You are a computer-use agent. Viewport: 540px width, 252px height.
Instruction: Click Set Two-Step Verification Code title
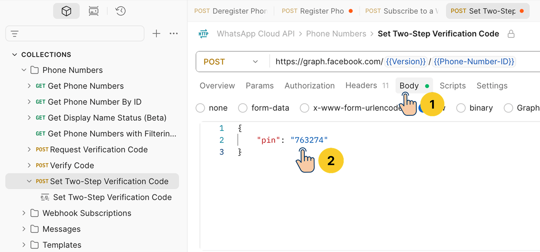pos(438,34)
